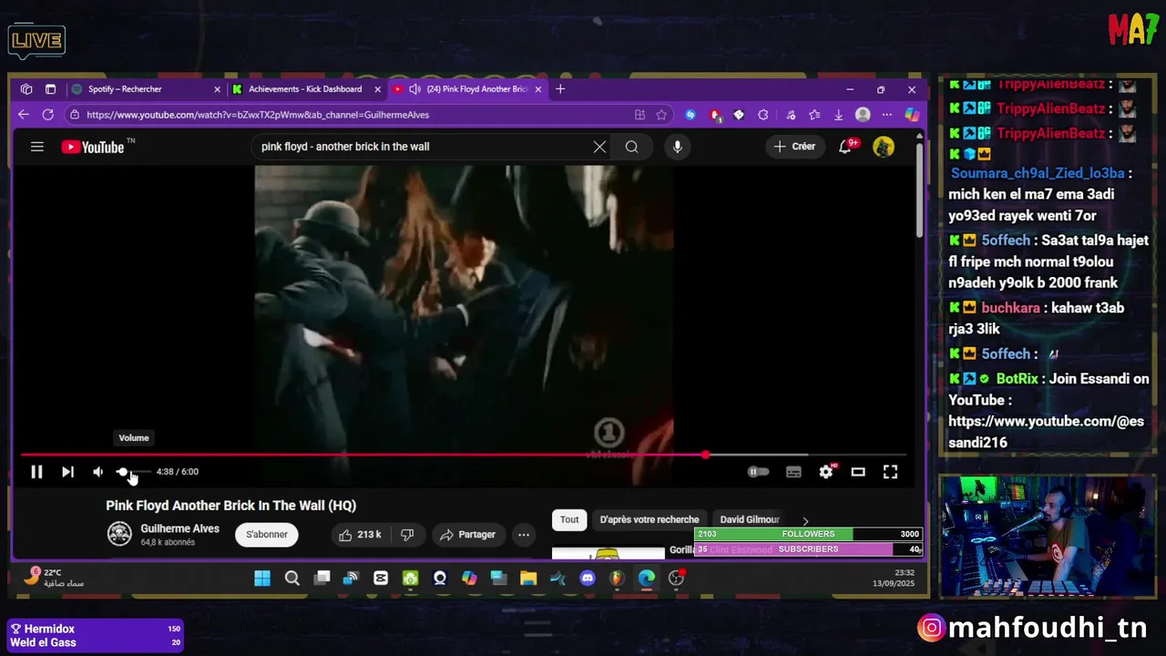Show more chips with the right chevron
The width and height of the screenshot is (1166, 656).
tap(805, 520)
